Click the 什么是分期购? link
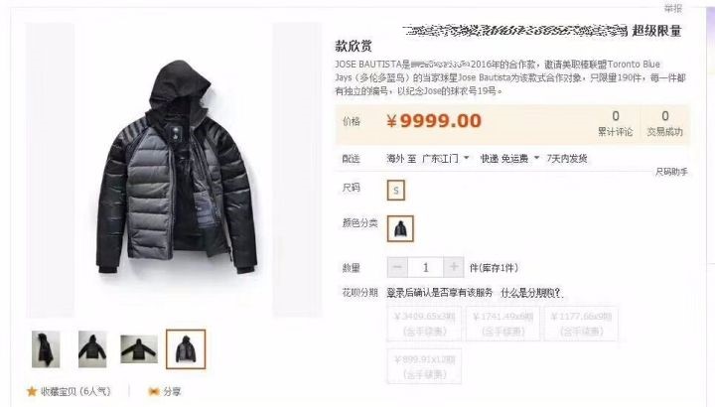 click(531, 293)
